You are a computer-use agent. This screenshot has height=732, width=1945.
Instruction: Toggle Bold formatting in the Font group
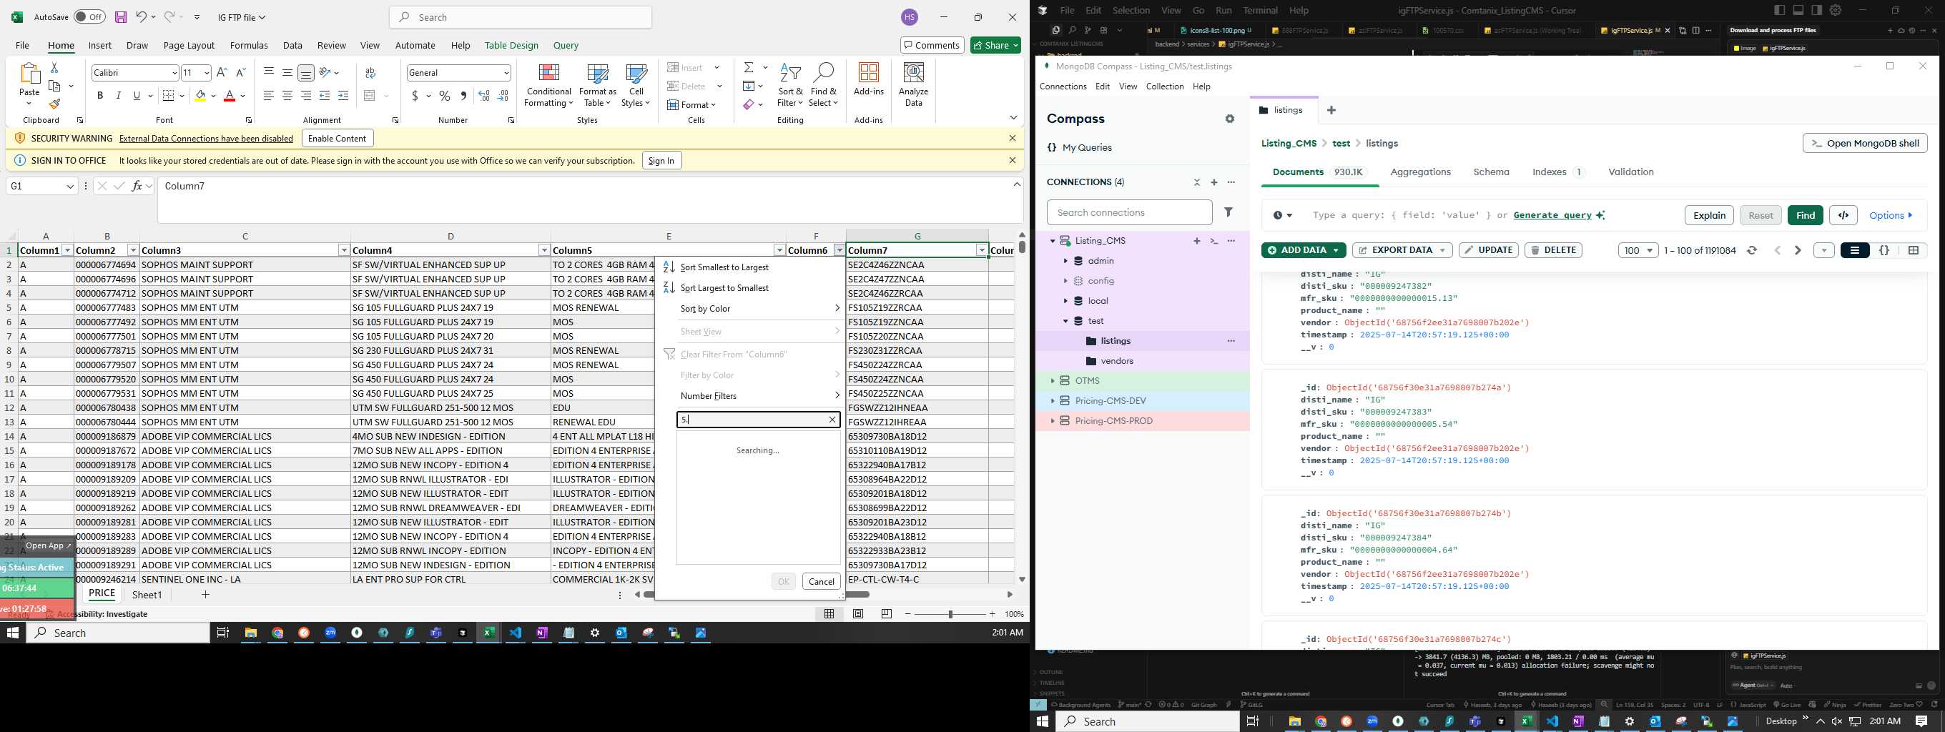(x=99, y=96)
